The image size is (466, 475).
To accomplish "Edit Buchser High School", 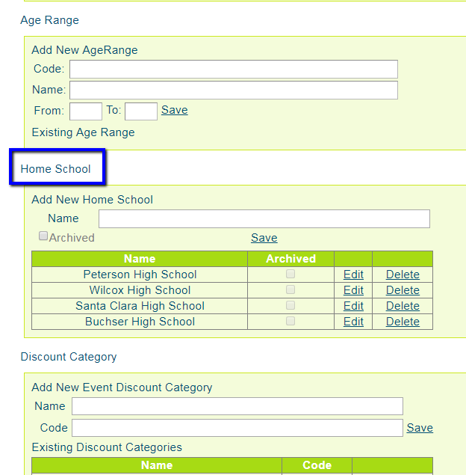I will tap(353, 322).
